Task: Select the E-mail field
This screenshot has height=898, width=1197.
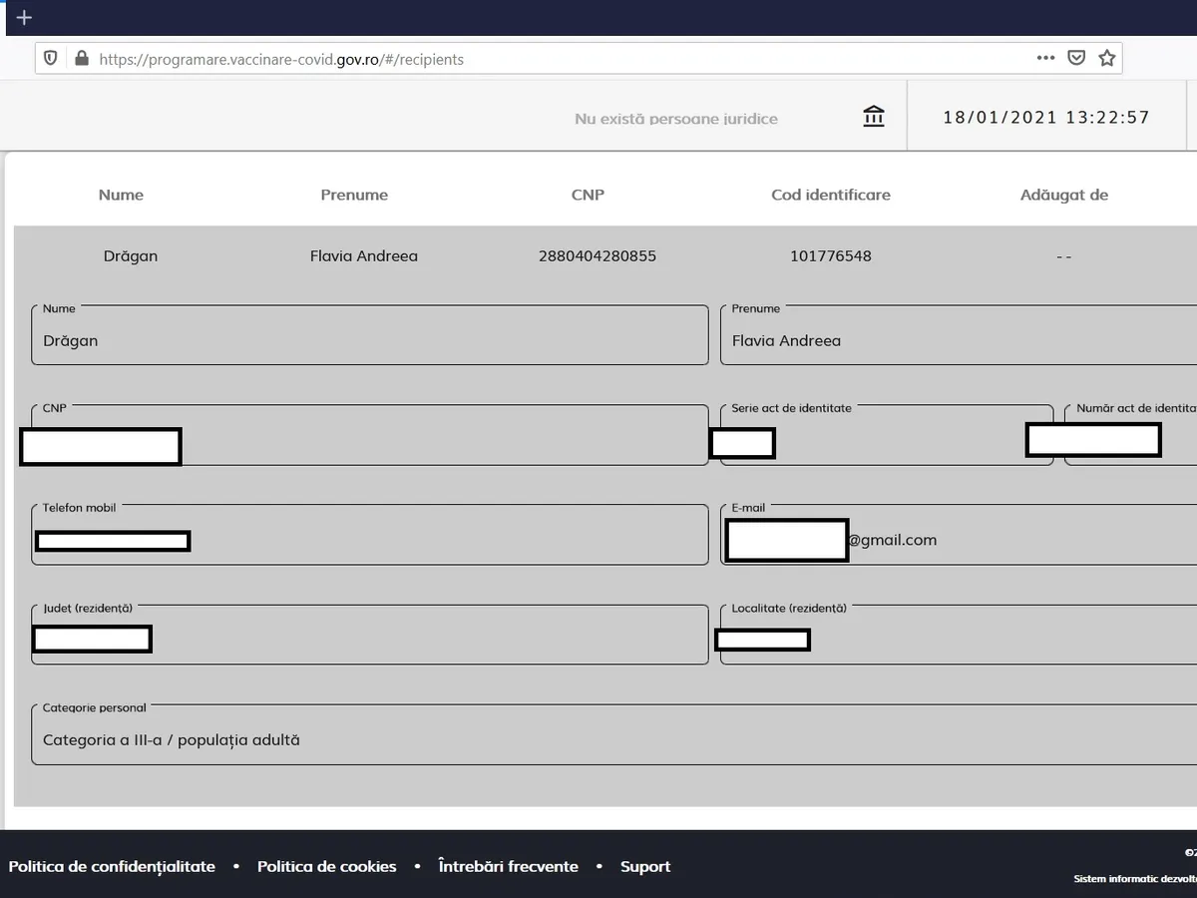Action: coord(997,540)
